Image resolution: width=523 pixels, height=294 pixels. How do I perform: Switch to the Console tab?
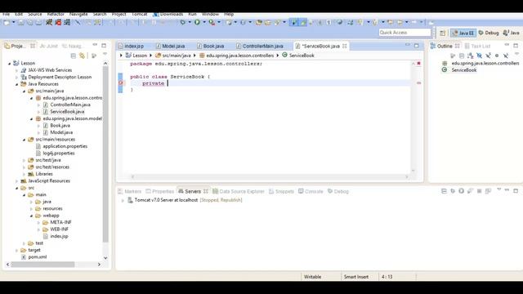[x=311, y=191]
